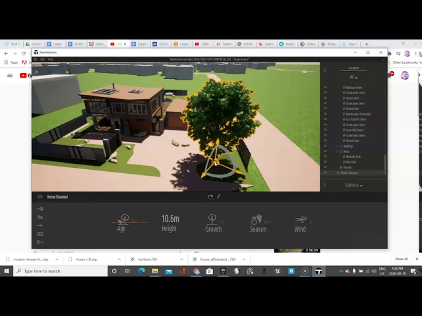
Task: Open a new Chrome tab with plus button
Action: (x=367, y=44)
